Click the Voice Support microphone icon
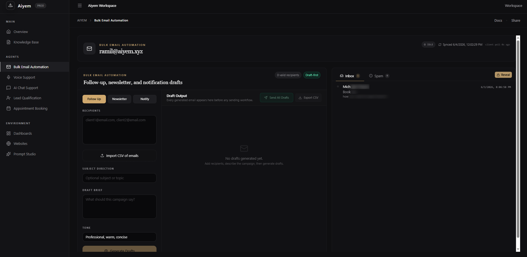This screenshot has height=257, width=527. 9,77
